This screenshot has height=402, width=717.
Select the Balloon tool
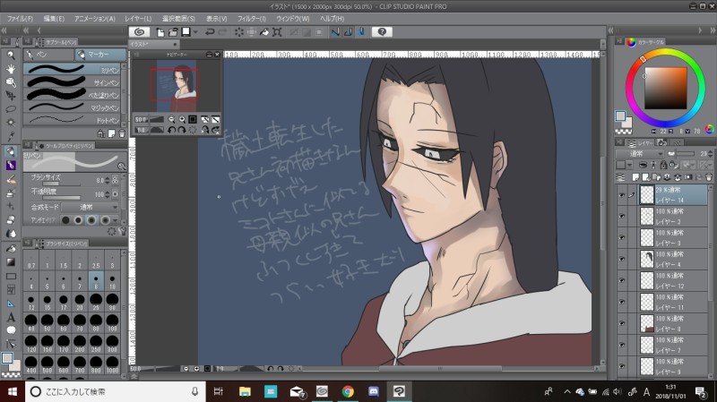click(11, 329)
